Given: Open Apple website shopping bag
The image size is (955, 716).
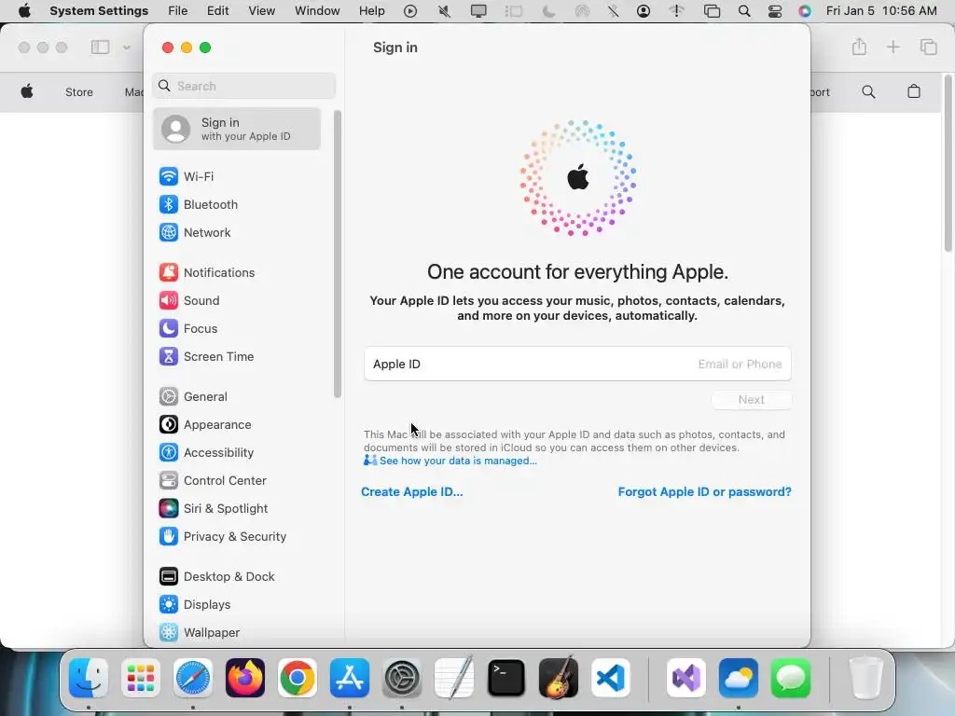Looking at the screenshot, I should [x=914, y=92].
